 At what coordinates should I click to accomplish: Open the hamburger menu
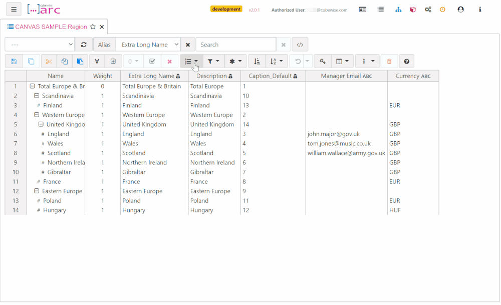[x=14, y=9]
